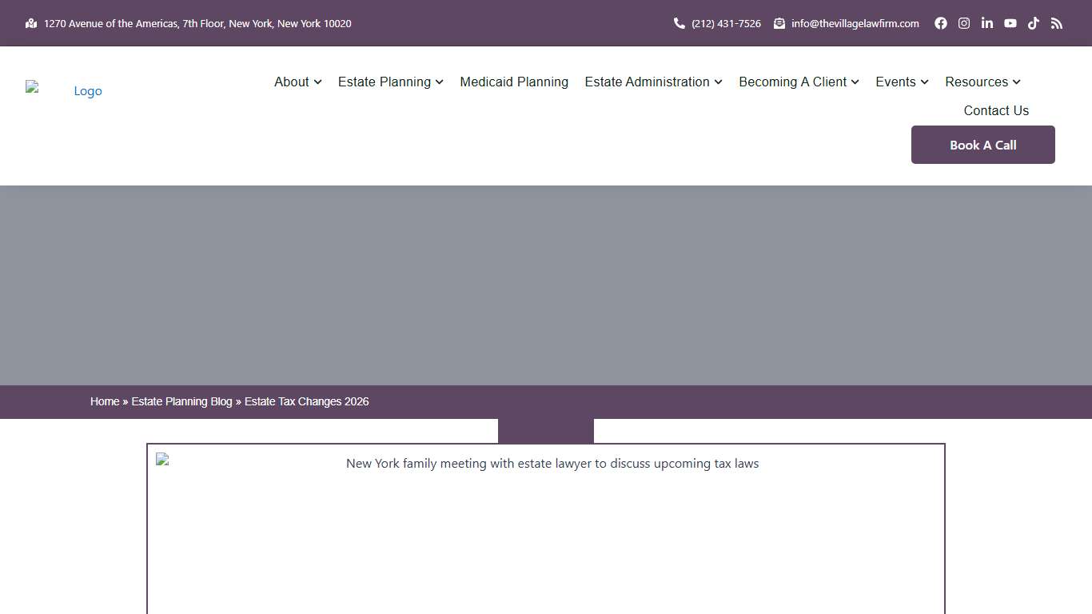Open the Estate Administration dropdown
Viewport: 1092px width, 614px height.
pyautogui.click(x=653, y=82)
